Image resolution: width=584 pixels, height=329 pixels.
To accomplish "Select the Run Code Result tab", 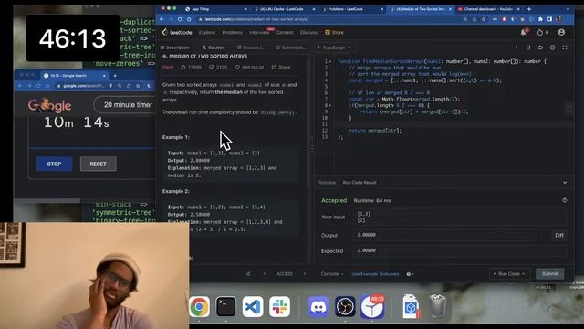I will (360, 183).
